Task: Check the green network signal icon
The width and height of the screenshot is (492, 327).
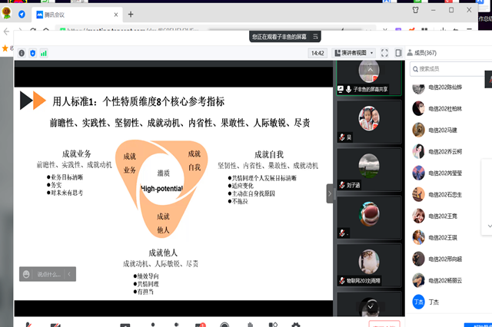Action: 44,53
